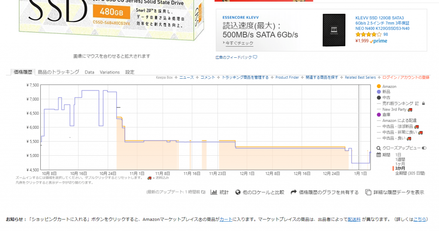Select the 1週間 period range
Screen dimensions: 439x231
[400, 160]
